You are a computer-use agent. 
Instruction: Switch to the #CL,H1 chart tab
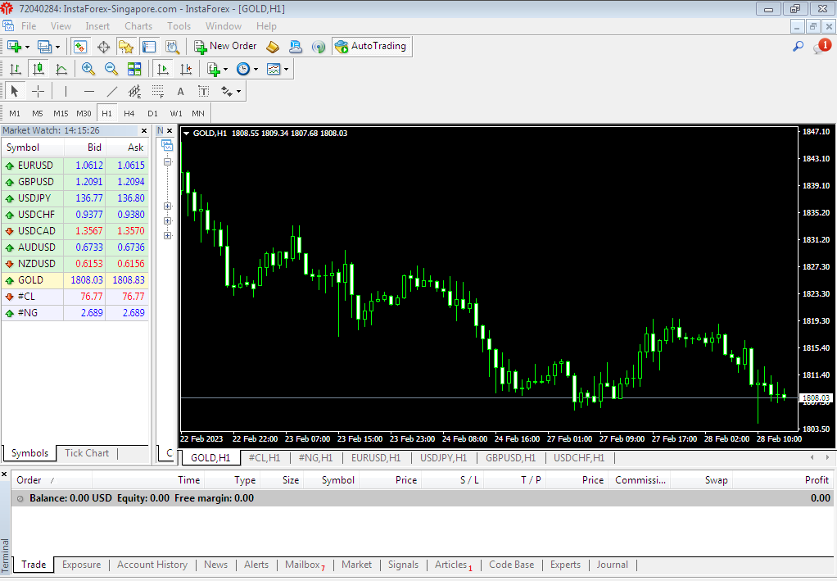point(265,457)
